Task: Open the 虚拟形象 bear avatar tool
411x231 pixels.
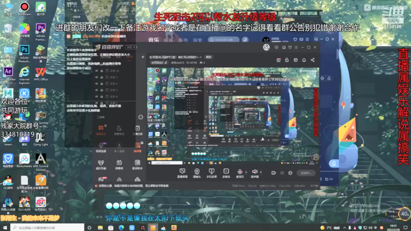Action: 101,165
